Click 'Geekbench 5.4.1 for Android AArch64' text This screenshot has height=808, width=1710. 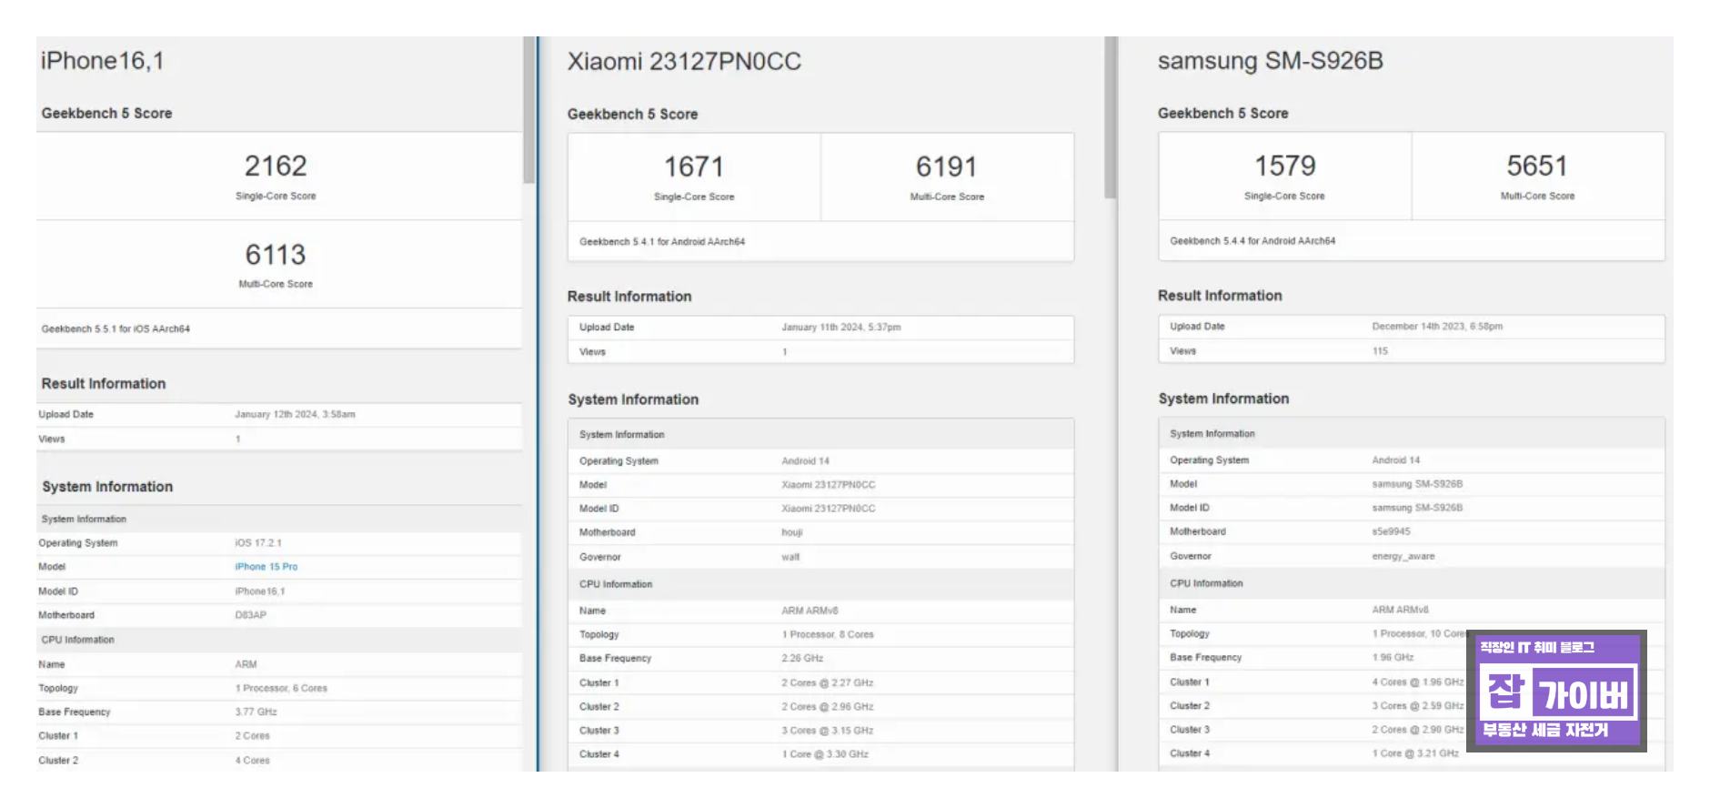[x=662, y=242]
